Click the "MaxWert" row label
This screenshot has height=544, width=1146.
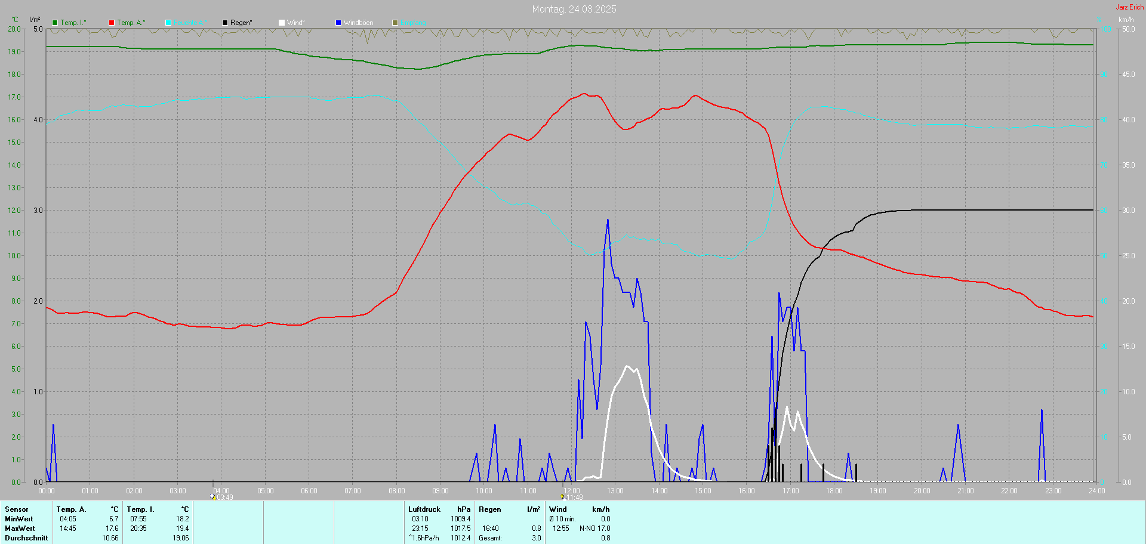pos(20,528)
